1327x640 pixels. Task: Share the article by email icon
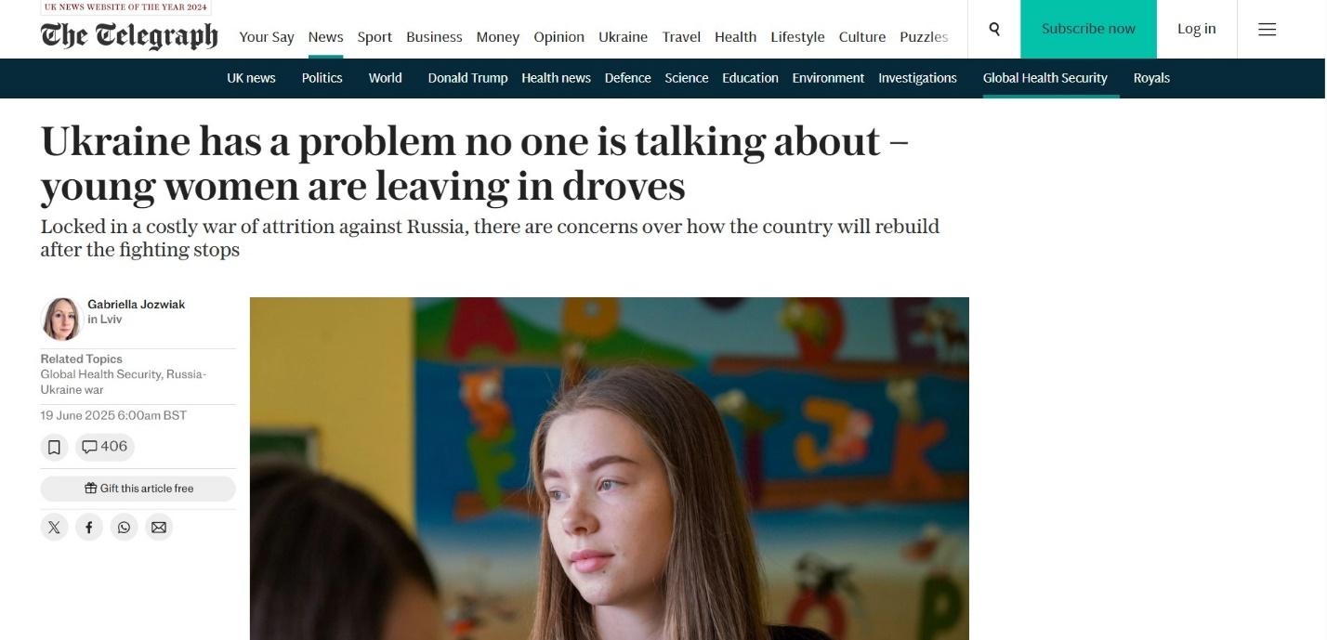coord(159,528)
